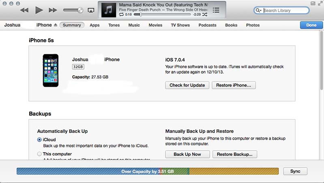Click the Restore Backup... button
The image size is (324, 183).
click(235, 154)
